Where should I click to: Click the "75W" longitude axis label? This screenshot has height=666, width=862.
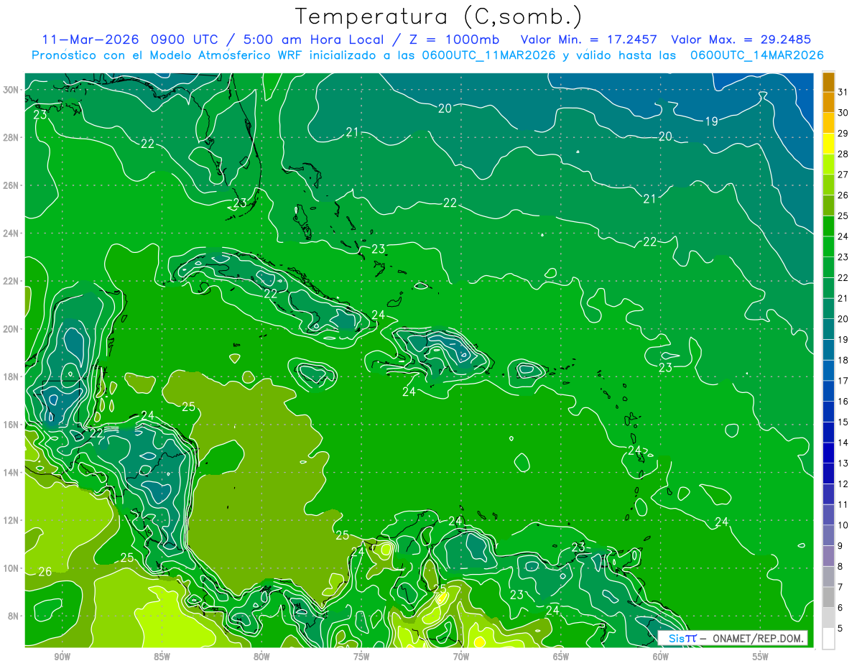[x=361, y=657]
